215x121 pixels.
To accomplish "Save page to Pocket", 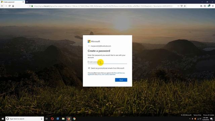I will click(x=181, y=6).
